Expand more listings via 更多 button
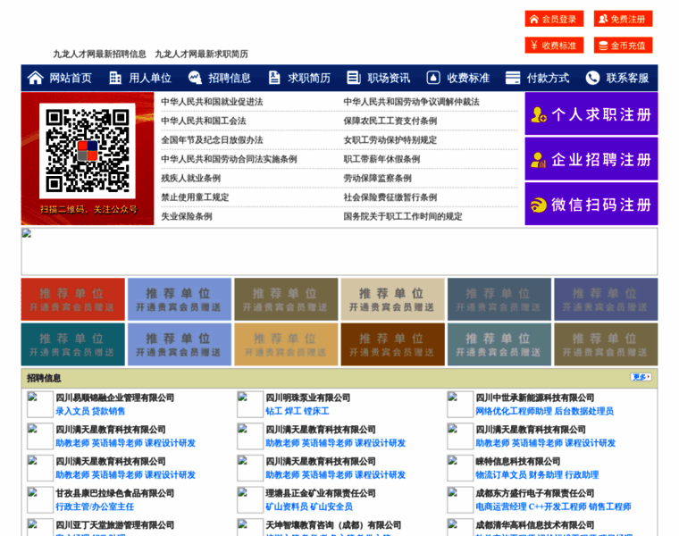This screenshot has width=679, height=536. point(641,377)
